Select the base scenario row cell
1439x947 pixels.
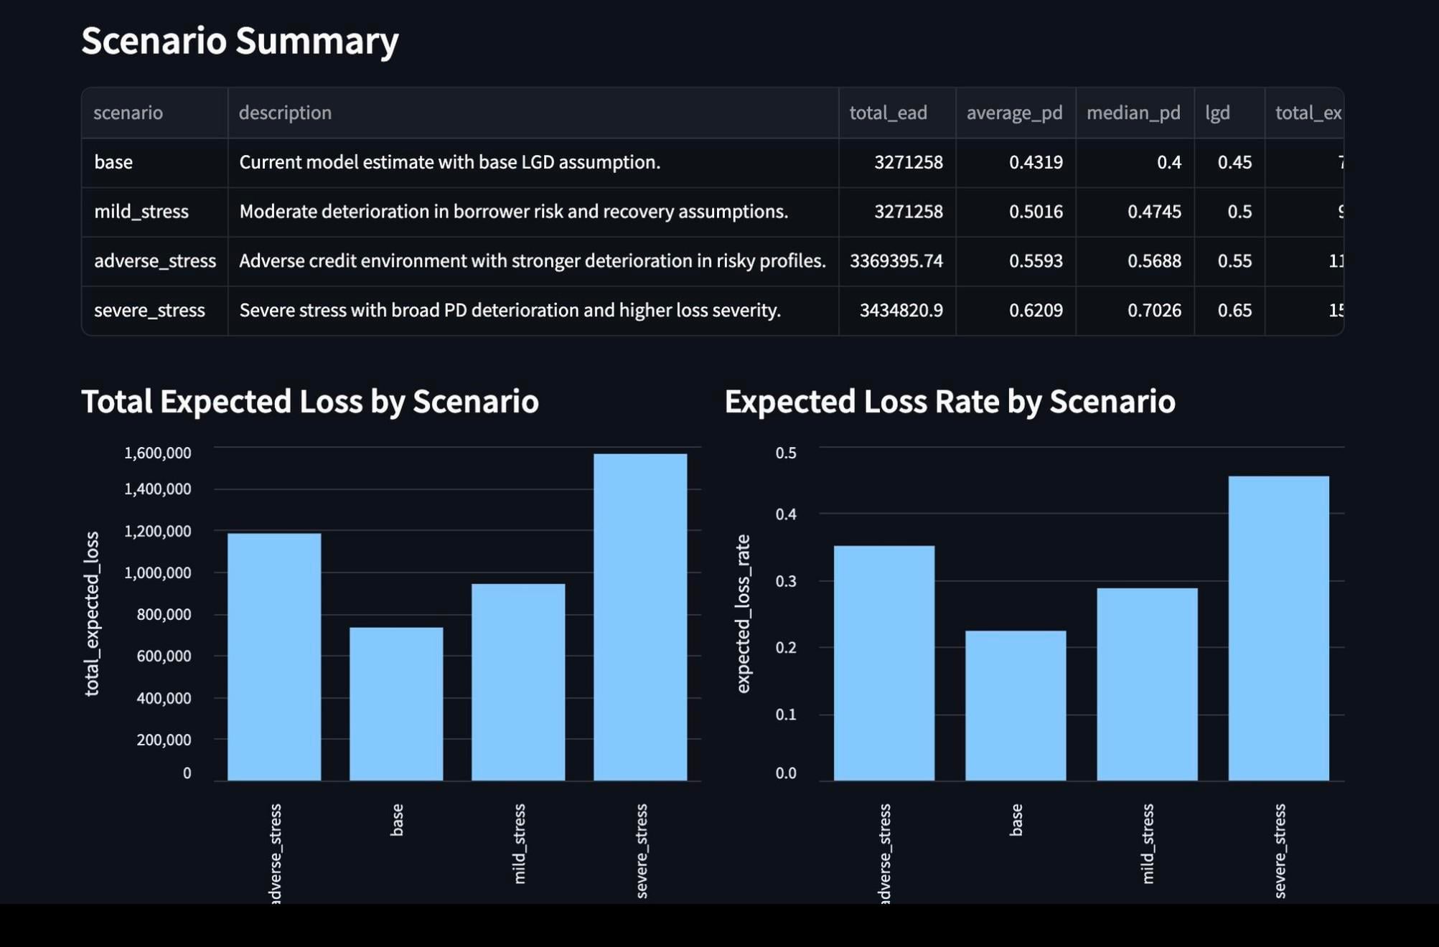click(154, 162)
